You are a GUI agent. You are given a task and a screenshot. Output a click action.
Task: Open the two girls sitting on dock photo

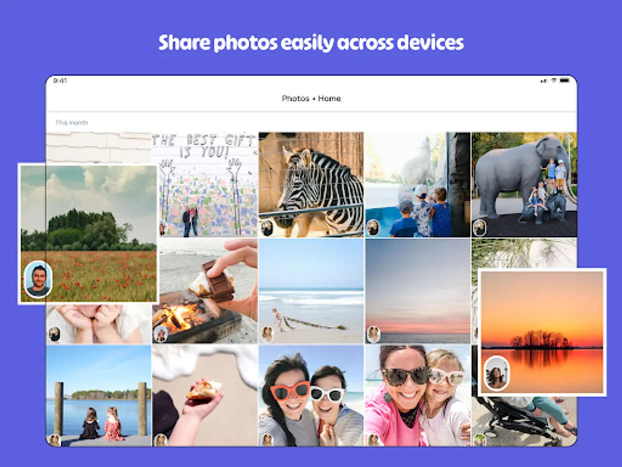(x=98, y=395)
